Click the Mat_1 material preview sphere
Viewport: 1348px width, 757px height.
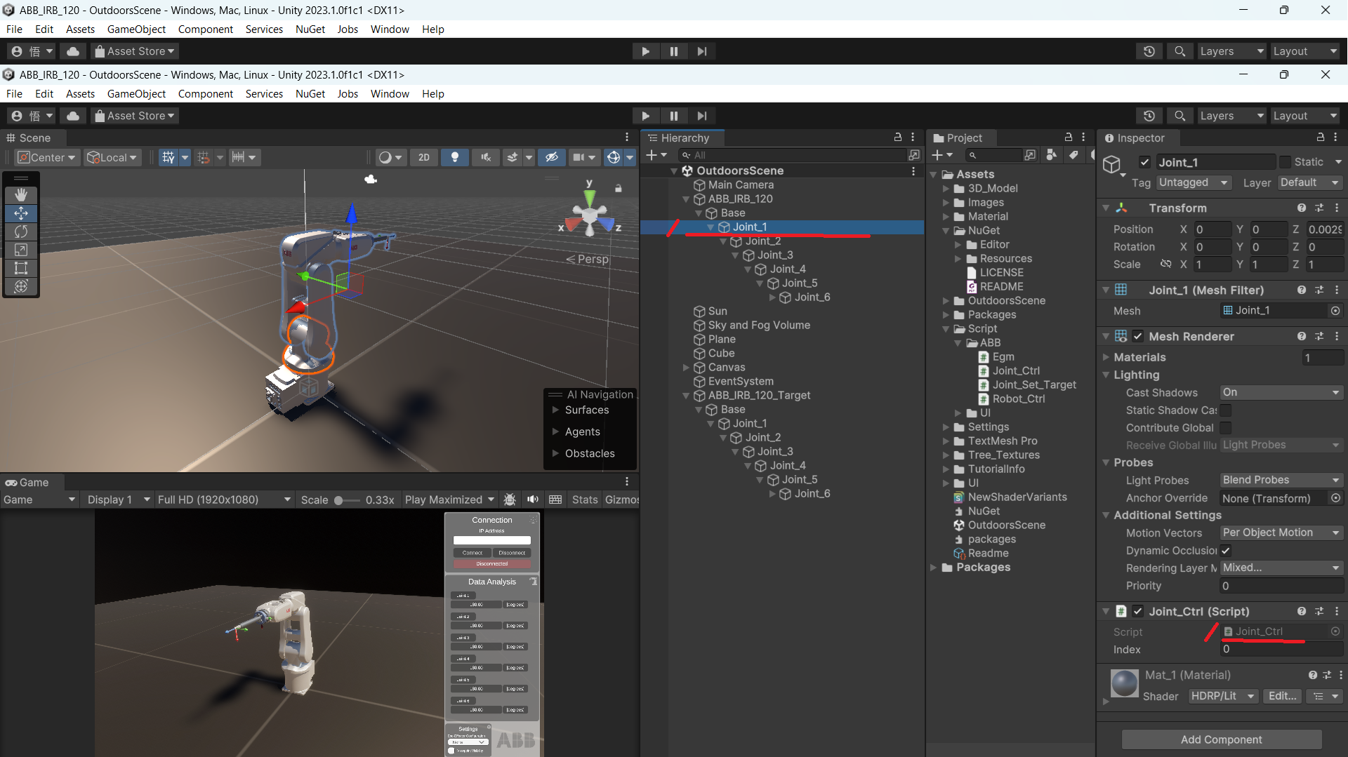1124,683
